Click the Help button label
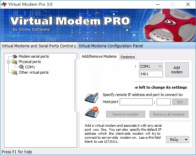 click(x=174, y=139)
